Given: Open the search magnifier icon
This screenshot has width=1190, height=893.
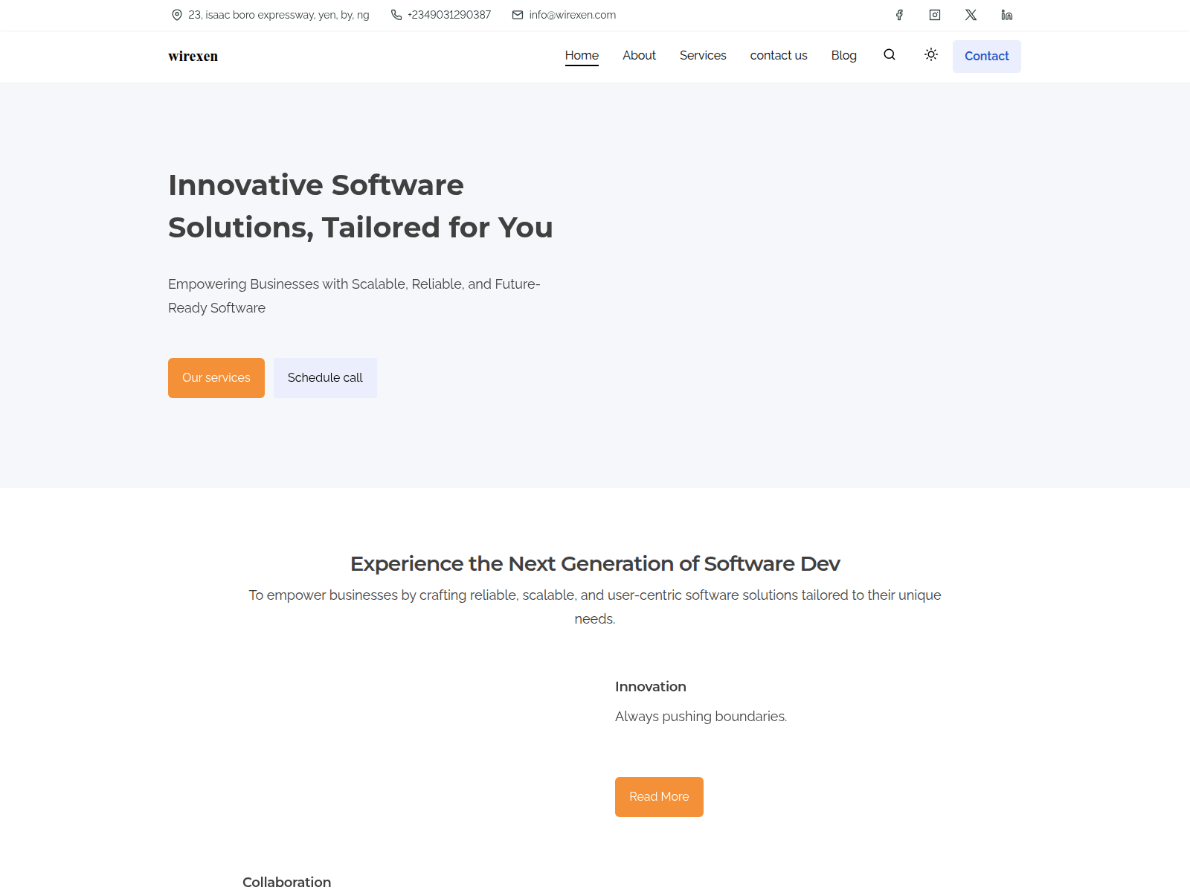Looking at the screenshot, I should click(x=890, y=54).
